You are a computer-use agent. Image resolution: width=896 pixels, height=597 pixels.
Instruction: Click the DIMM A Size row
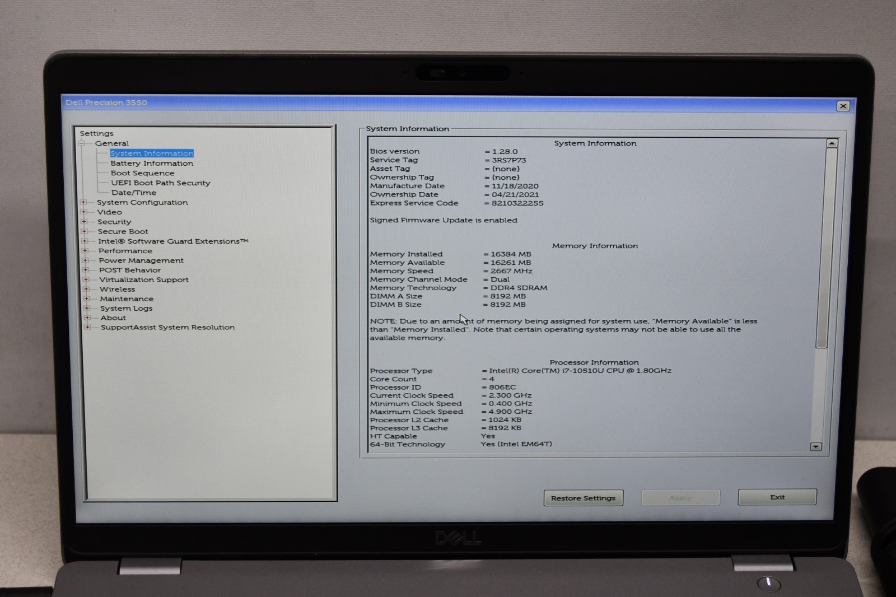click(x=448, y=296)
